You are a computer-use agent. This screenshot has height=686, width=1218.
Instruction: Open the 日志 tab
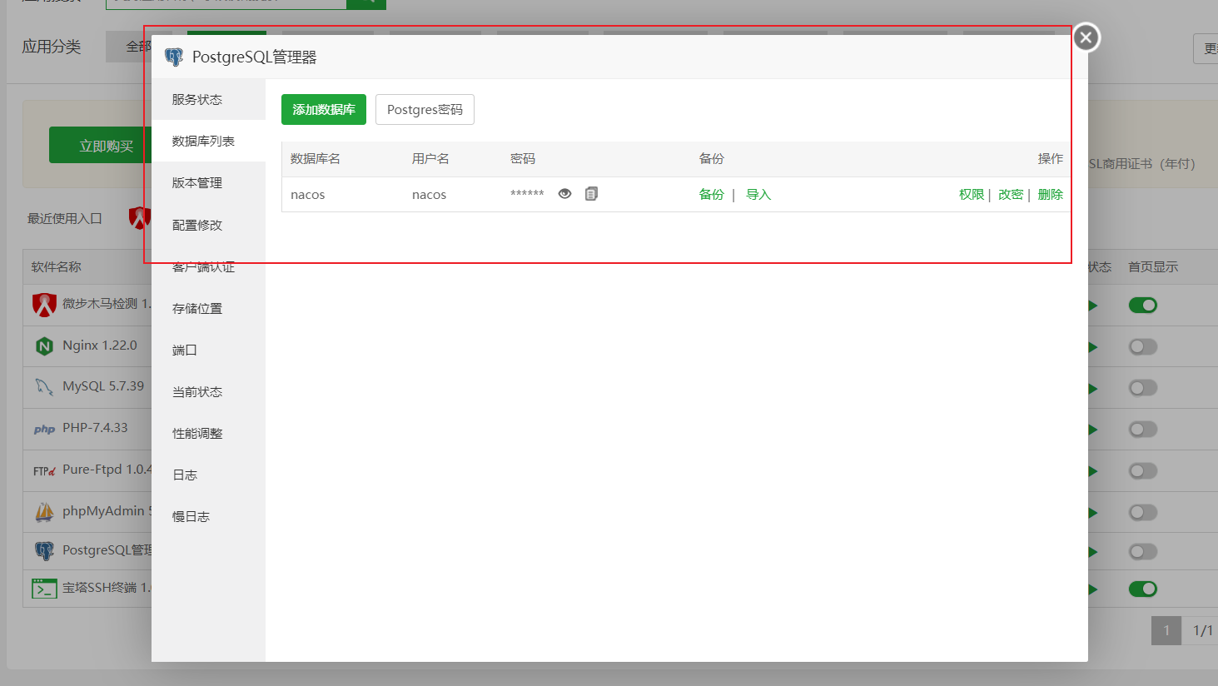click(208, 475)
